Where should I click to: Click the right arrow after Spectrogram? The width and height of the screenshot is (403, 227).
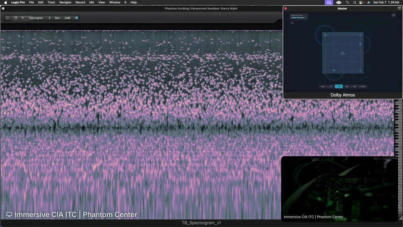click(x=49, y=18)
